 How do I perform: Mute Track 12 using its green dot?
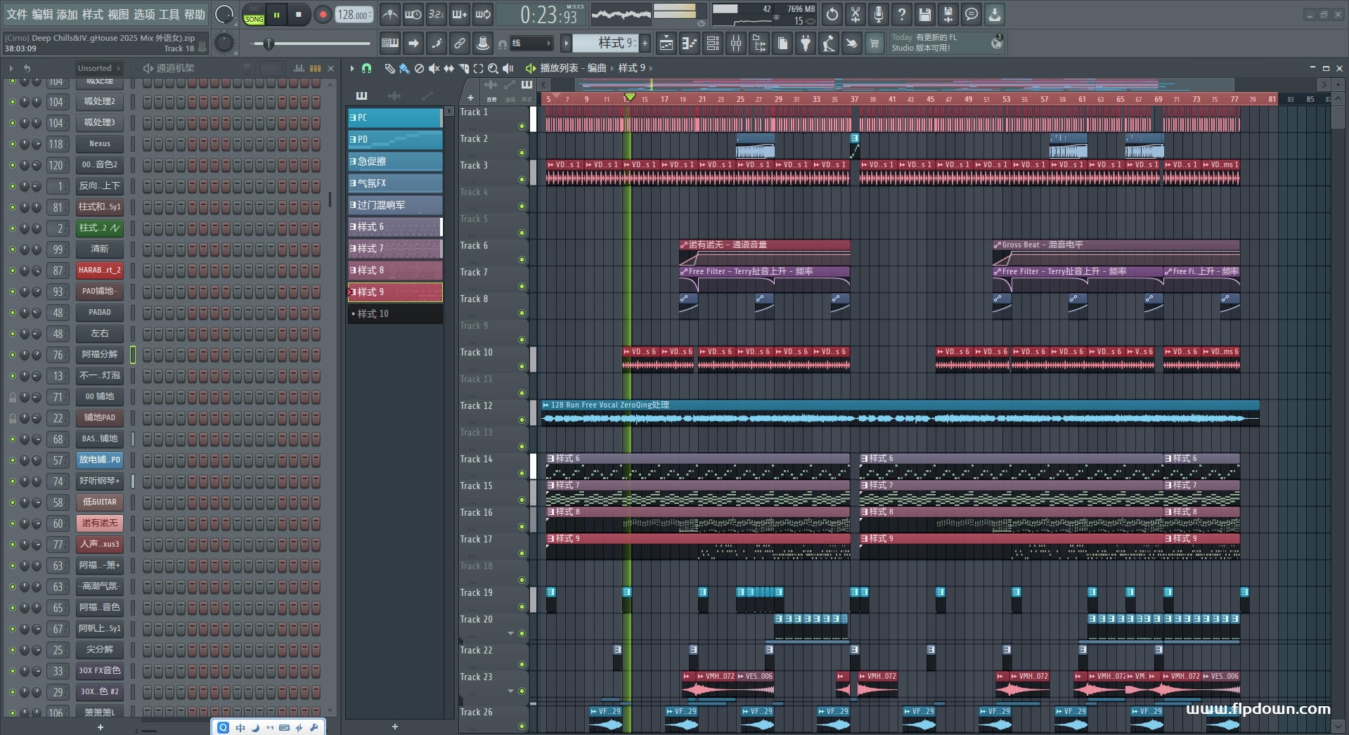point(522,419)
